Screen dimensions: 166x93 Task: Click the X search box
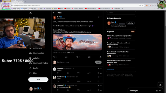121,13
